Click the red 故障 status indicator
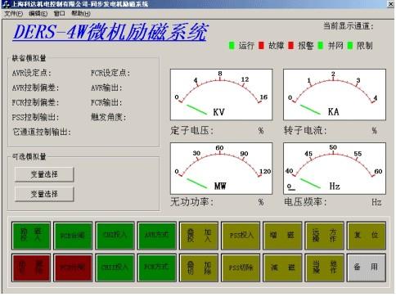 pyautogui.click(x=261, y=46)
